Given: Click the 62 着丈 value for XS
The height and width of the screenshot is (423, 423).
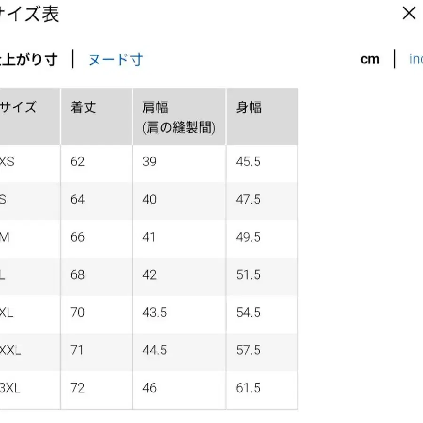Looking at the screenshot, I should (77, 162).
